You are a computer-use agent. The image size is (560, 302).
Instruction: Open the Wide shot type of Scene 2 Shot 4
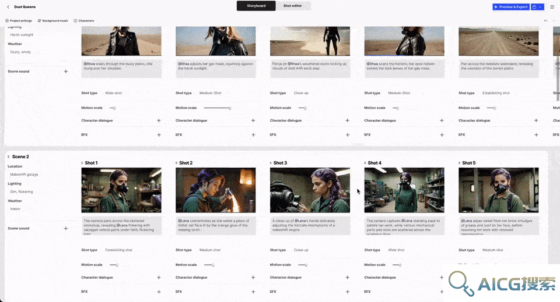click(396, 250)
